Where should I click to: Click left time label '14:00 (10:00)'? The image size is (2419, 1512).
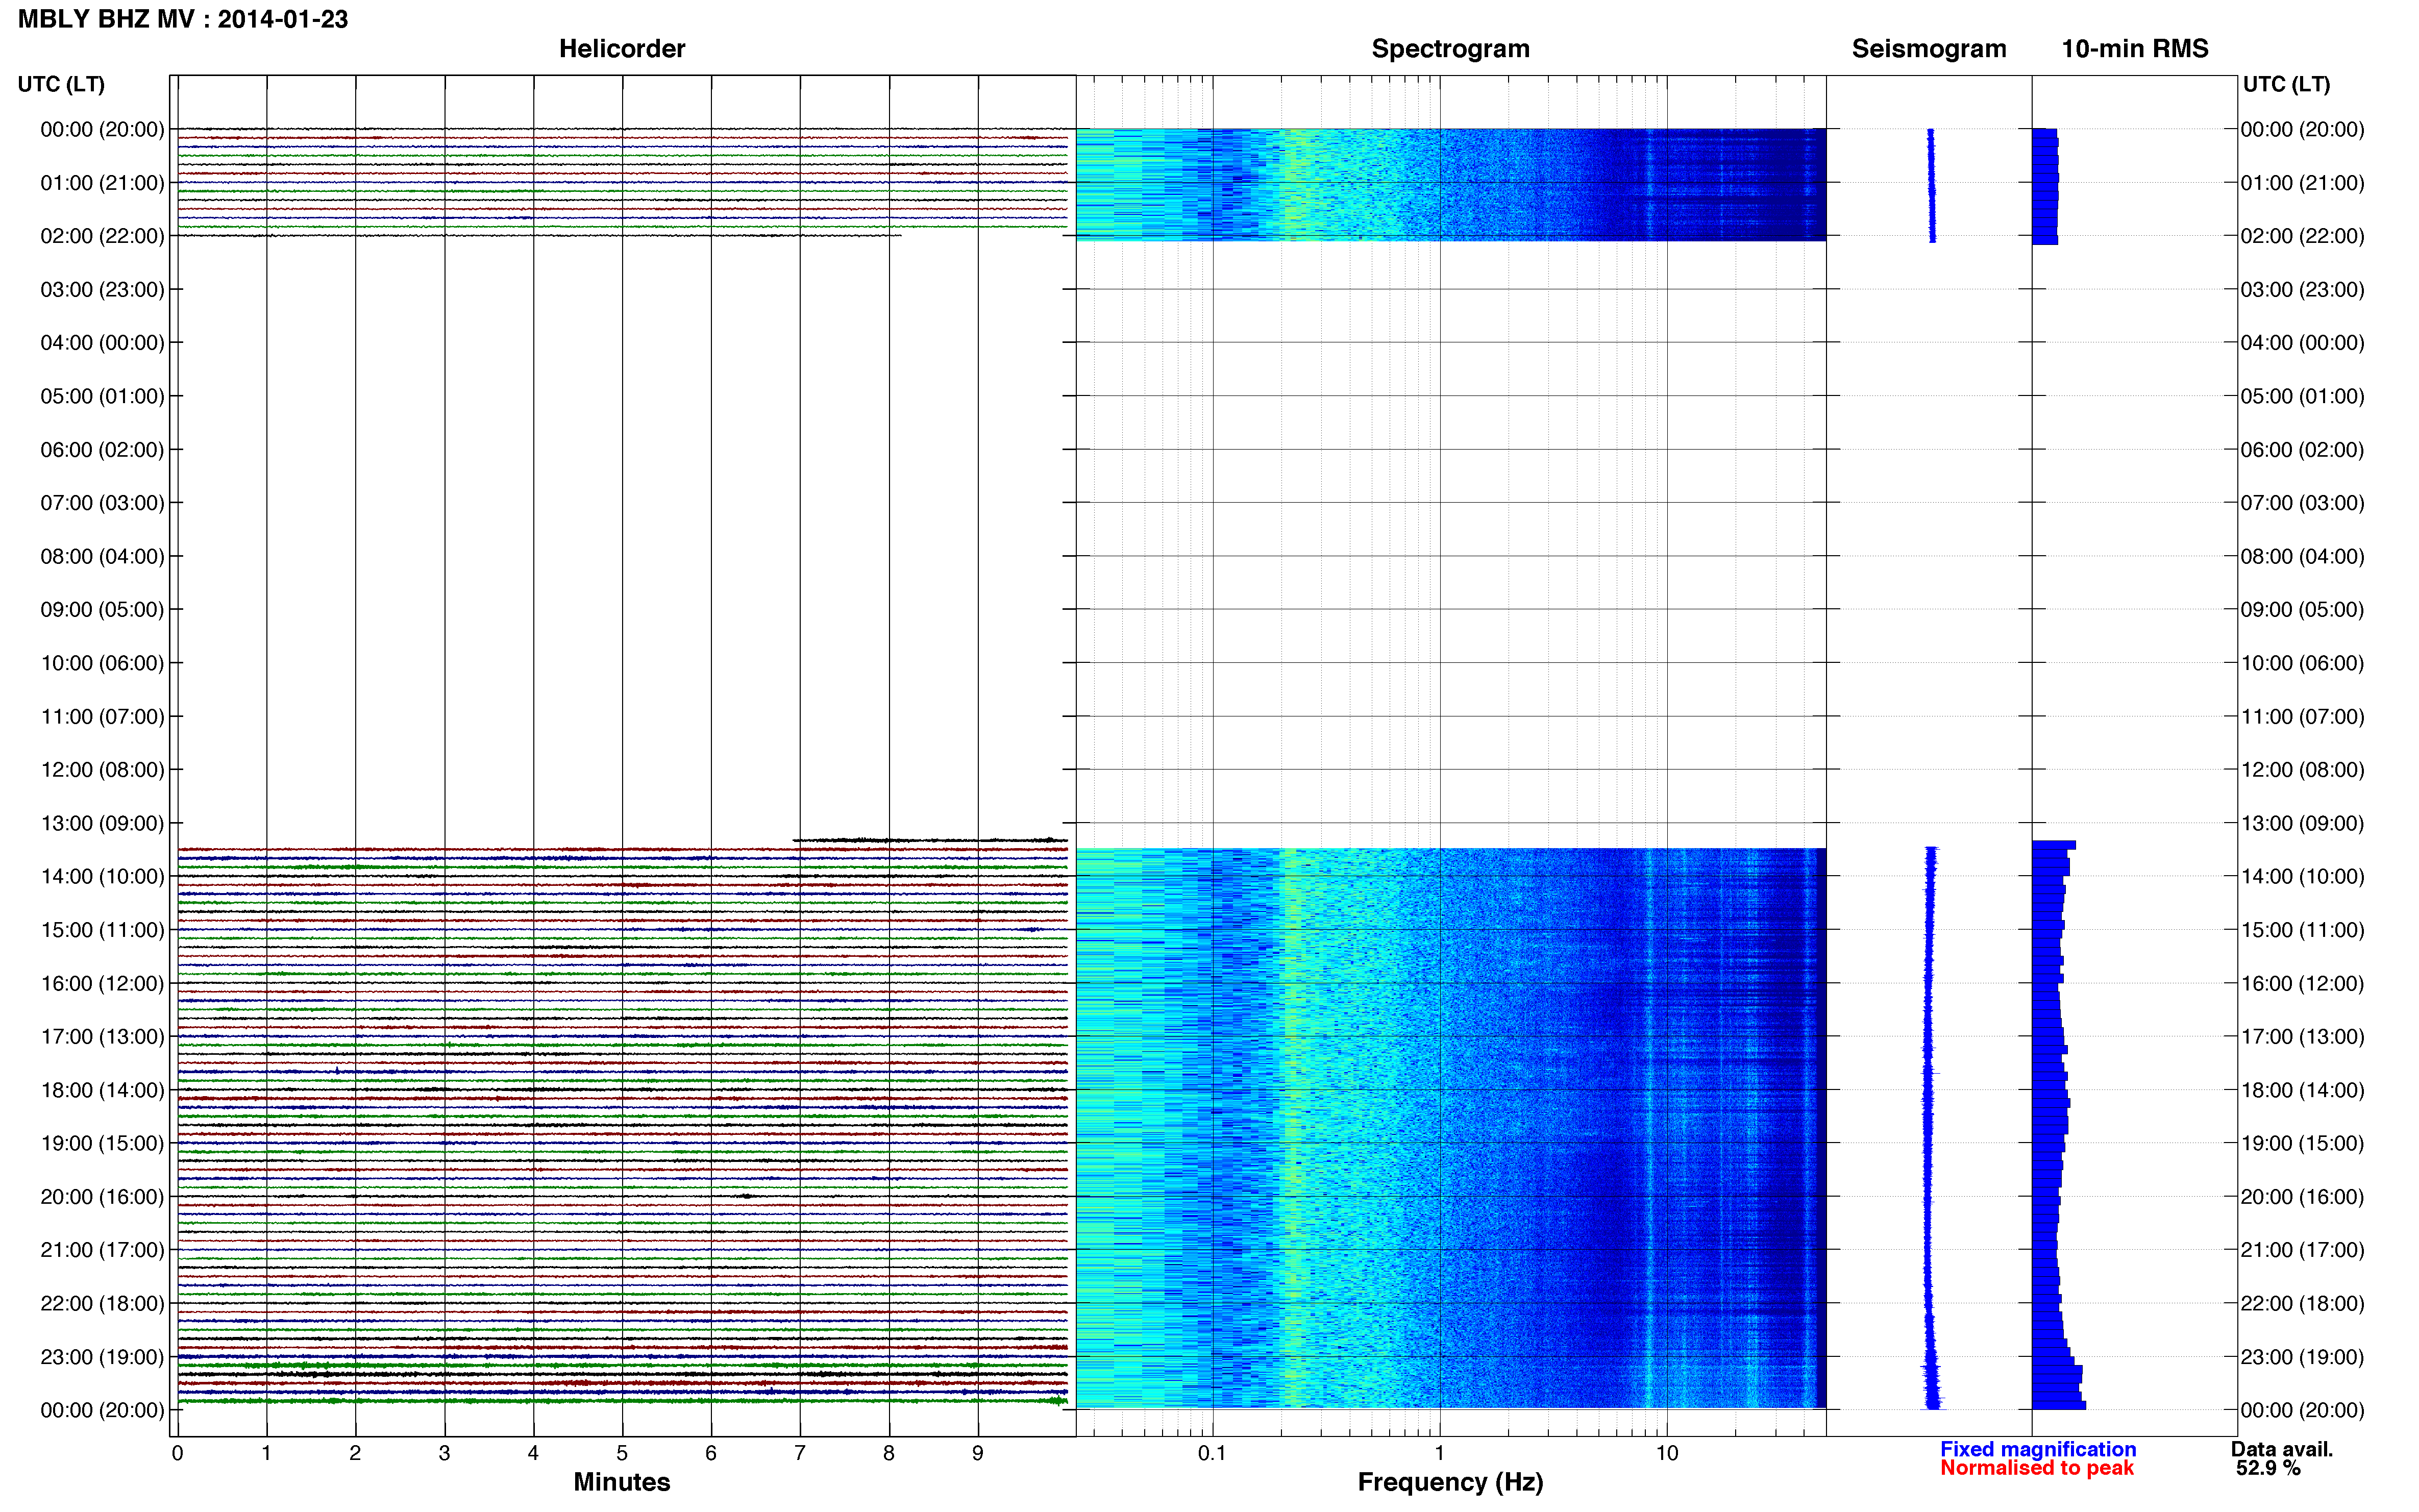(x=102, y=876)
